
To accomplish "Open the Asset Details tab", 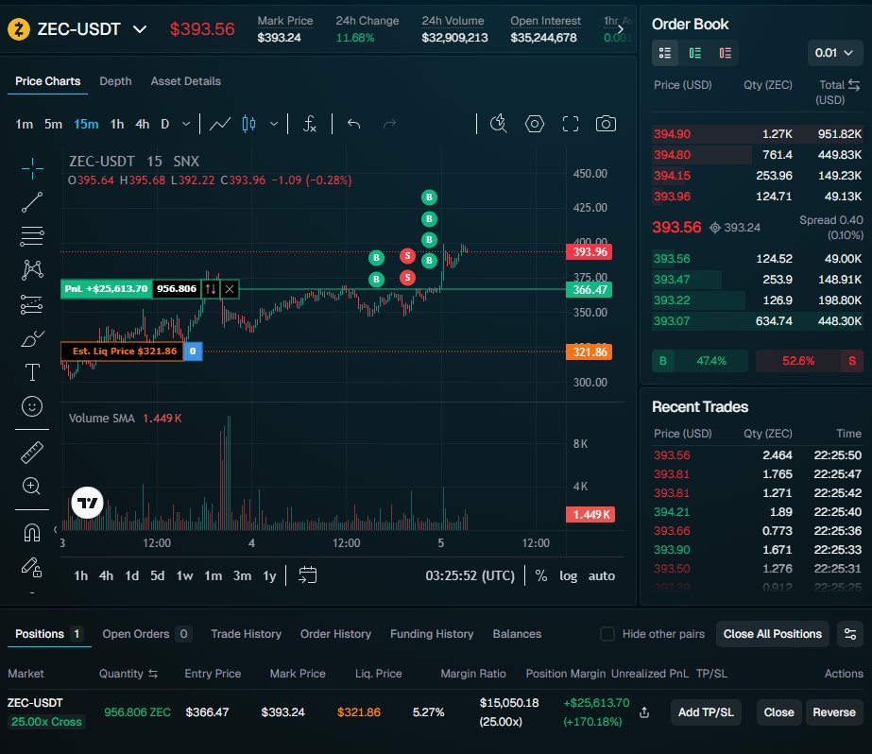I will (x=186, y=81).
